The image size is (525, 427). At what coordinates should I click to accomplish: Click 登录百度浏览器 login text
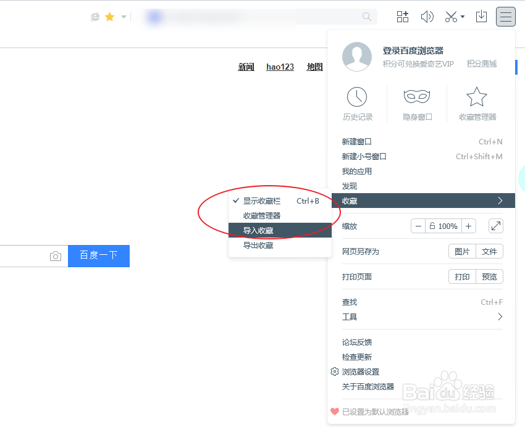413,51
